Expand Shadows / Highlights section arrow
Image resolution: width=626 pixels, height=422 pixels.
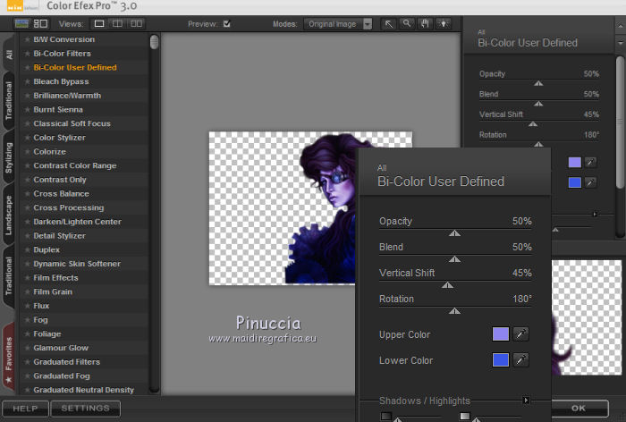click(526, 400)
